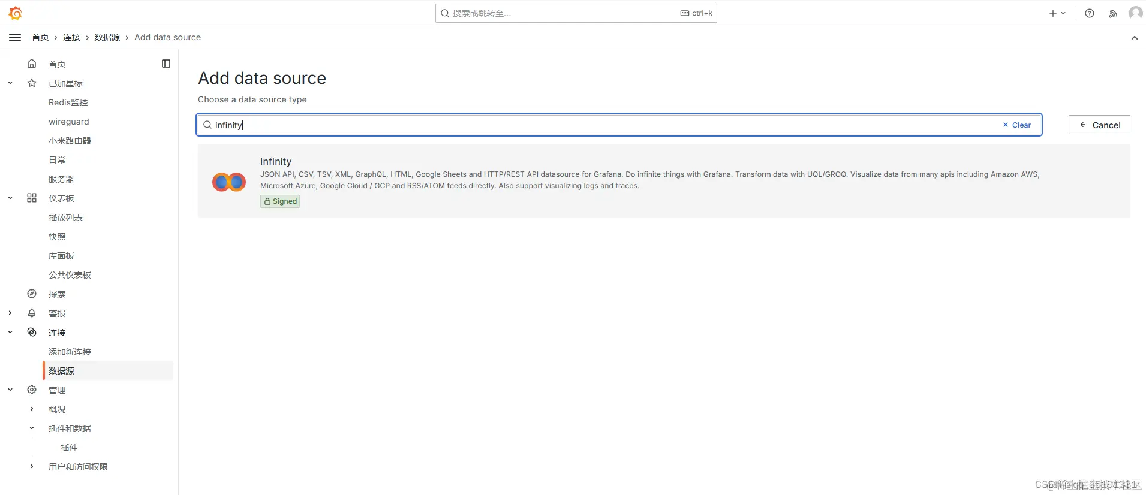Screen dimensions: 1146x495
Task: Click the dashboards grid icon
Action: (32, 198)
